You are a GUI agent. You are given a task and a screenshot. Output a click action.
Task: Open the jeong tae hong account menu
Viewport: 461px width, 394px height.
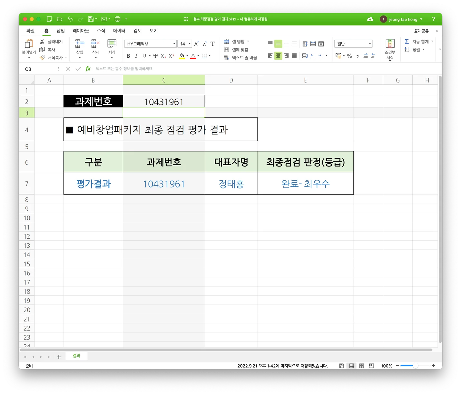401,19
